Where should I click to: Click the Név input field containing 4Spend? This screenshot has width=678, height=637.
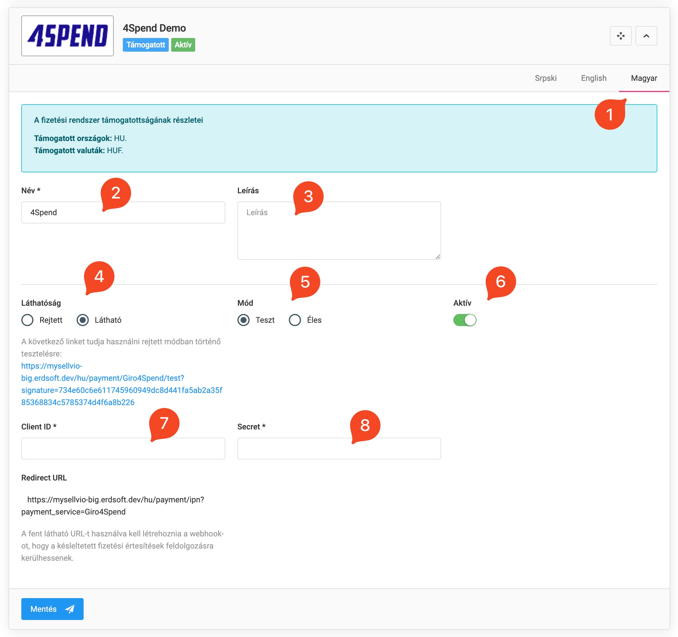click(123, 212)
